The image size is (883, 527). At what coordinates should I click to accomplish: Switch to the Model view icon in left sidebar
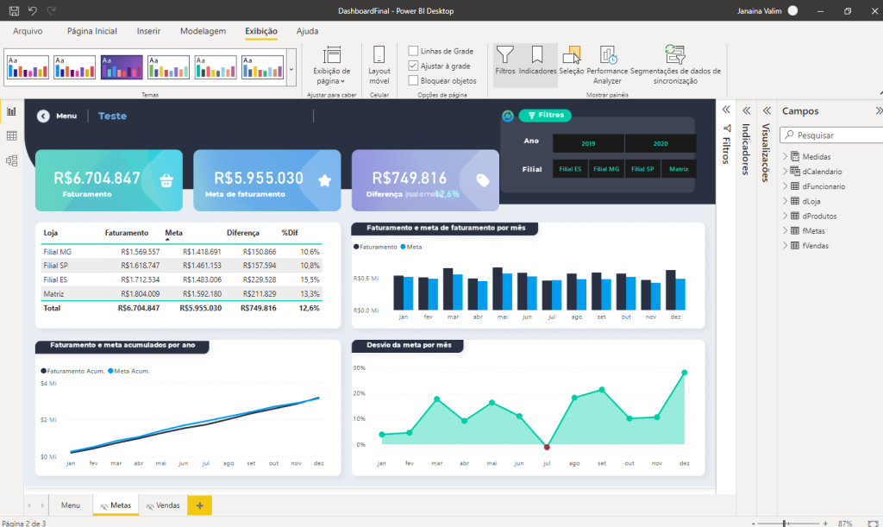coord(12,160)
